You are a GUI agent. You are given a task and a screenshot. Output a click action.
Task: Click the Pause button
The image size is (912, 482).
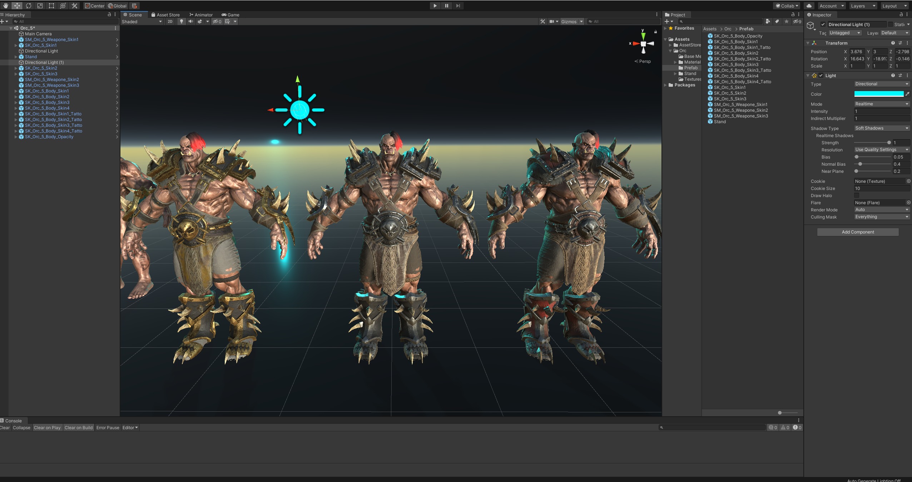446,6
